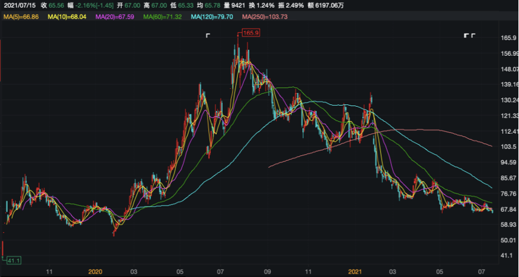Click the 2020 year label on the time axis

[95, 272]
